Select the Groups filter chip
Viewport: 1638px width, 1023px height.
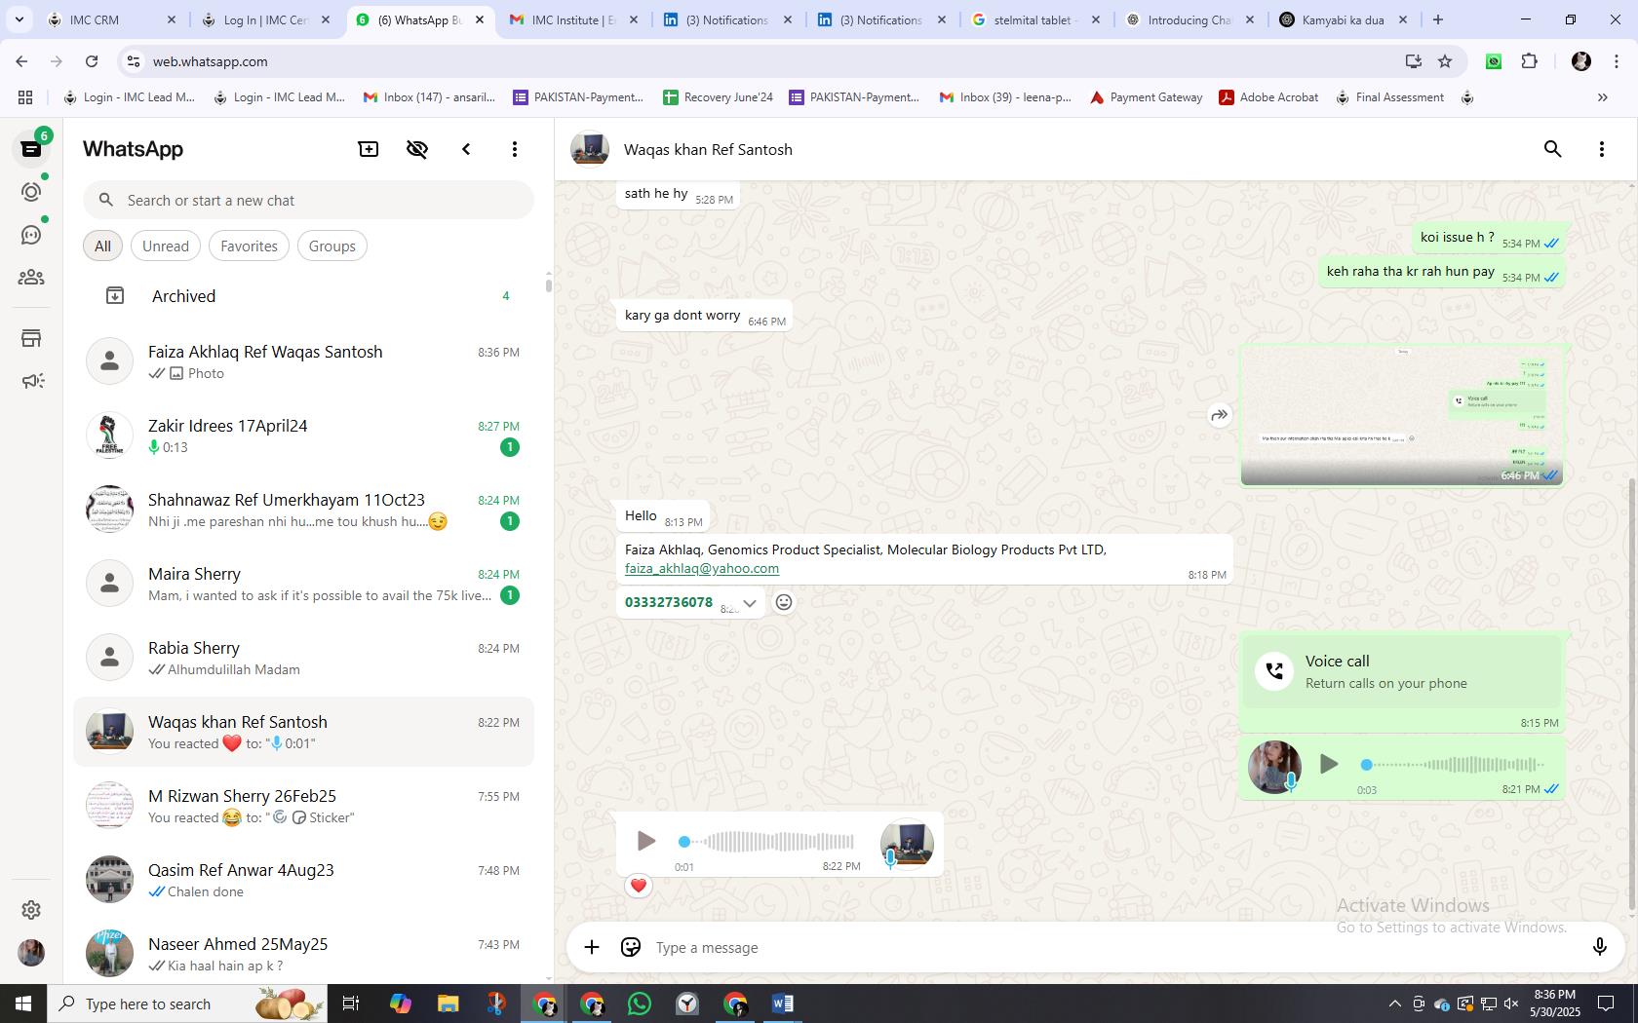[x=332, y=246]
